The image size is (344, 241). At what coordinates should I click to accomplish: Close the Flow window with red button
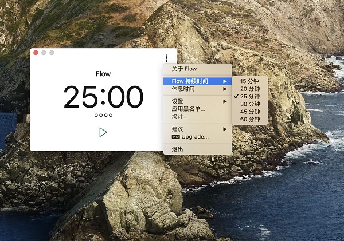coord(36,53)
